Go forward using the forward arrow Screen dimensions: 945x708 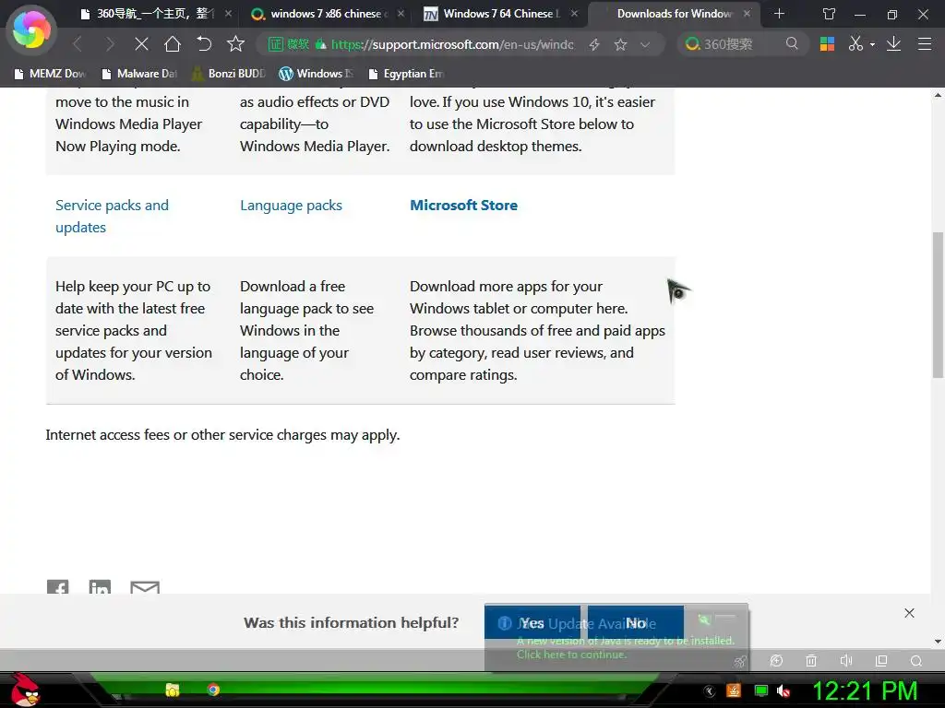click(x=110, y=44)
